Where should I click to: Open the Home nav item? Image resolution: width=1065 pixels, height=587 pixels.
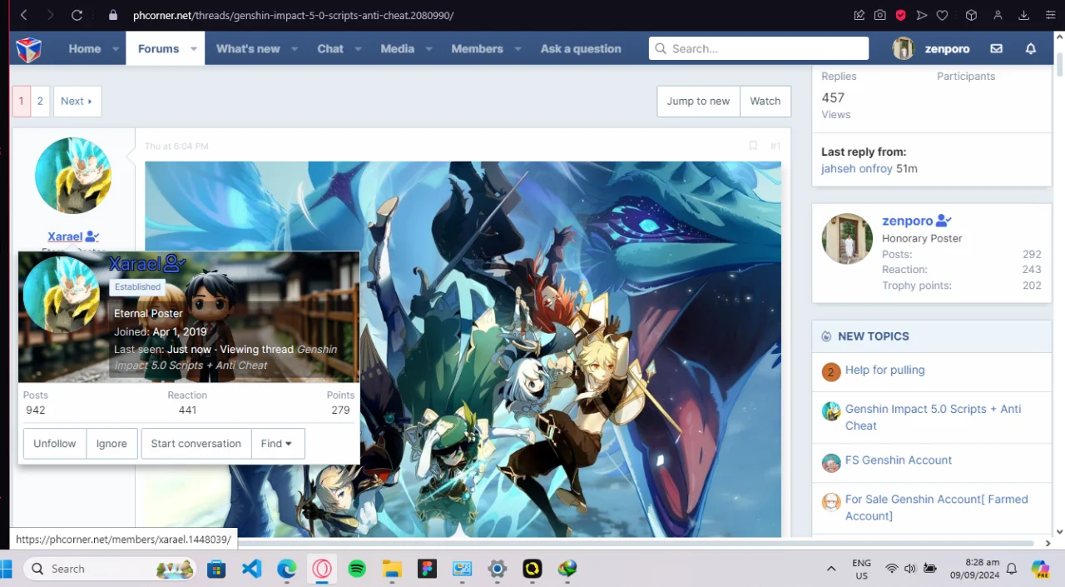pyautogui.click(x=85, y=49)
